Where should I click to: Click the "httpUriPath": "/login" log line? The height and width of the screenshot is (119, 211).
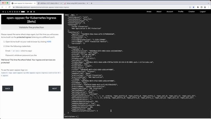pos(81,66)
